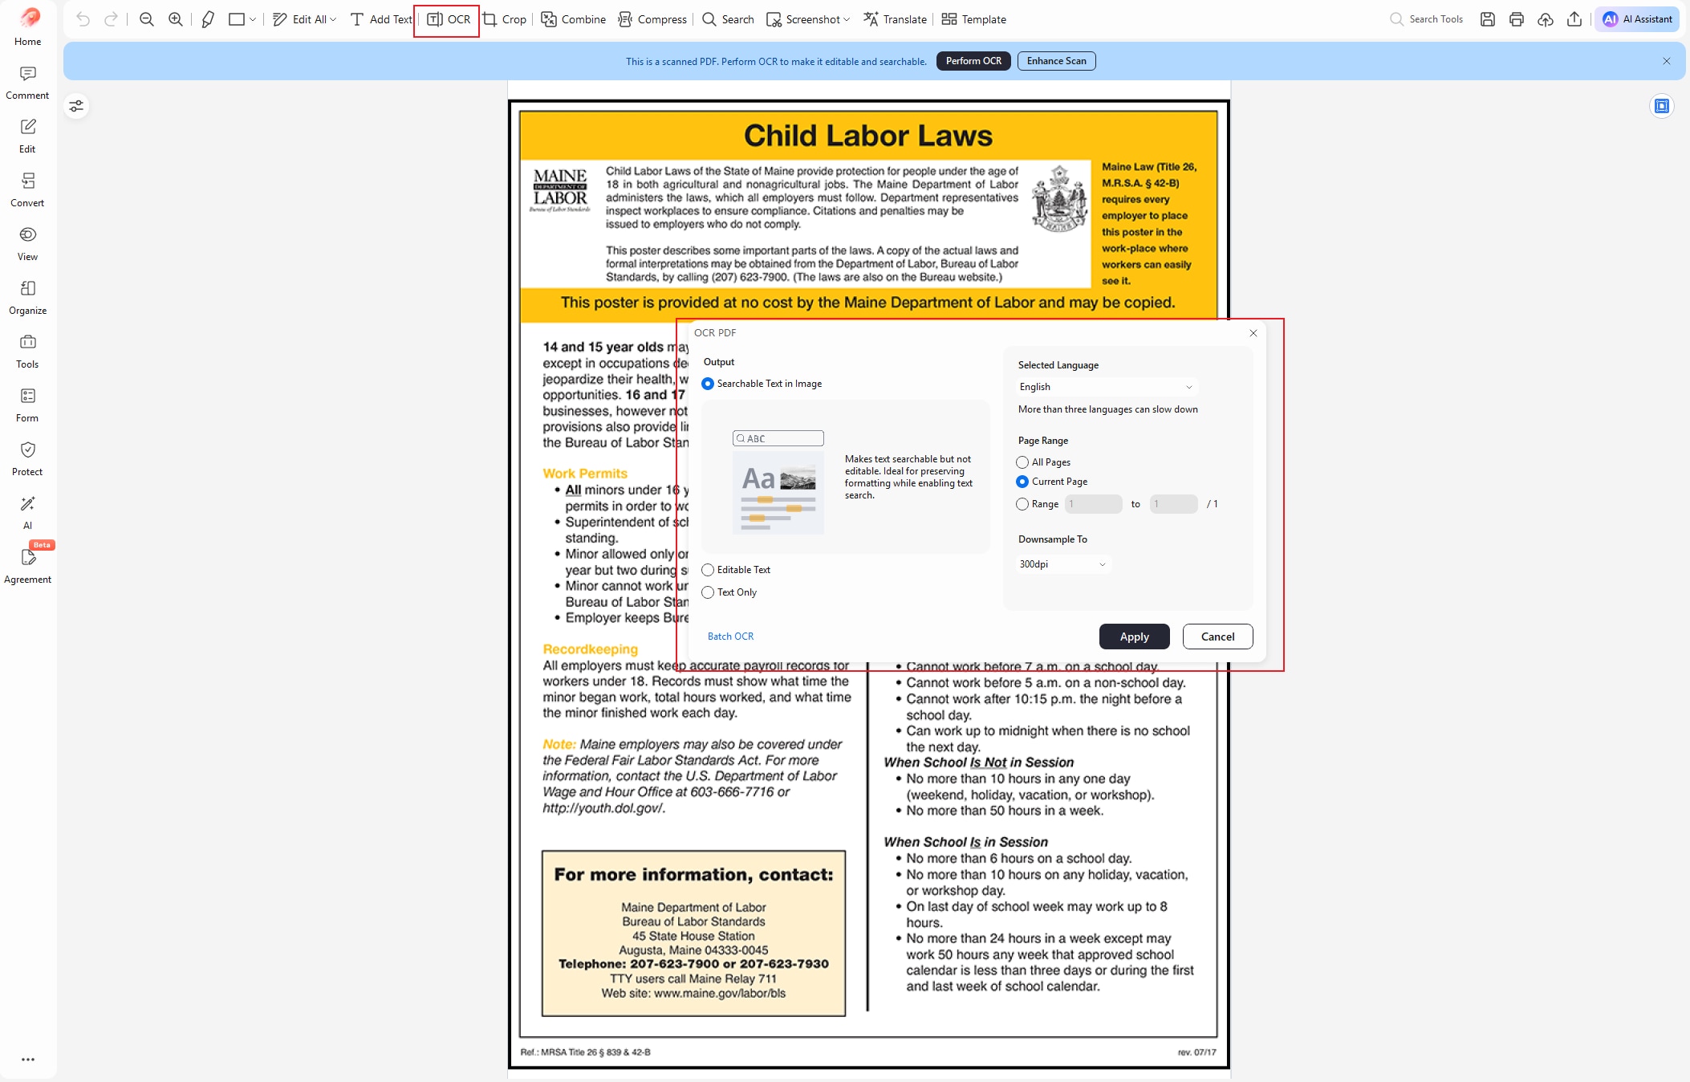Click the searchable text preview thumbnail
Screen dimensions: 1690x1082
click(778, 482)
